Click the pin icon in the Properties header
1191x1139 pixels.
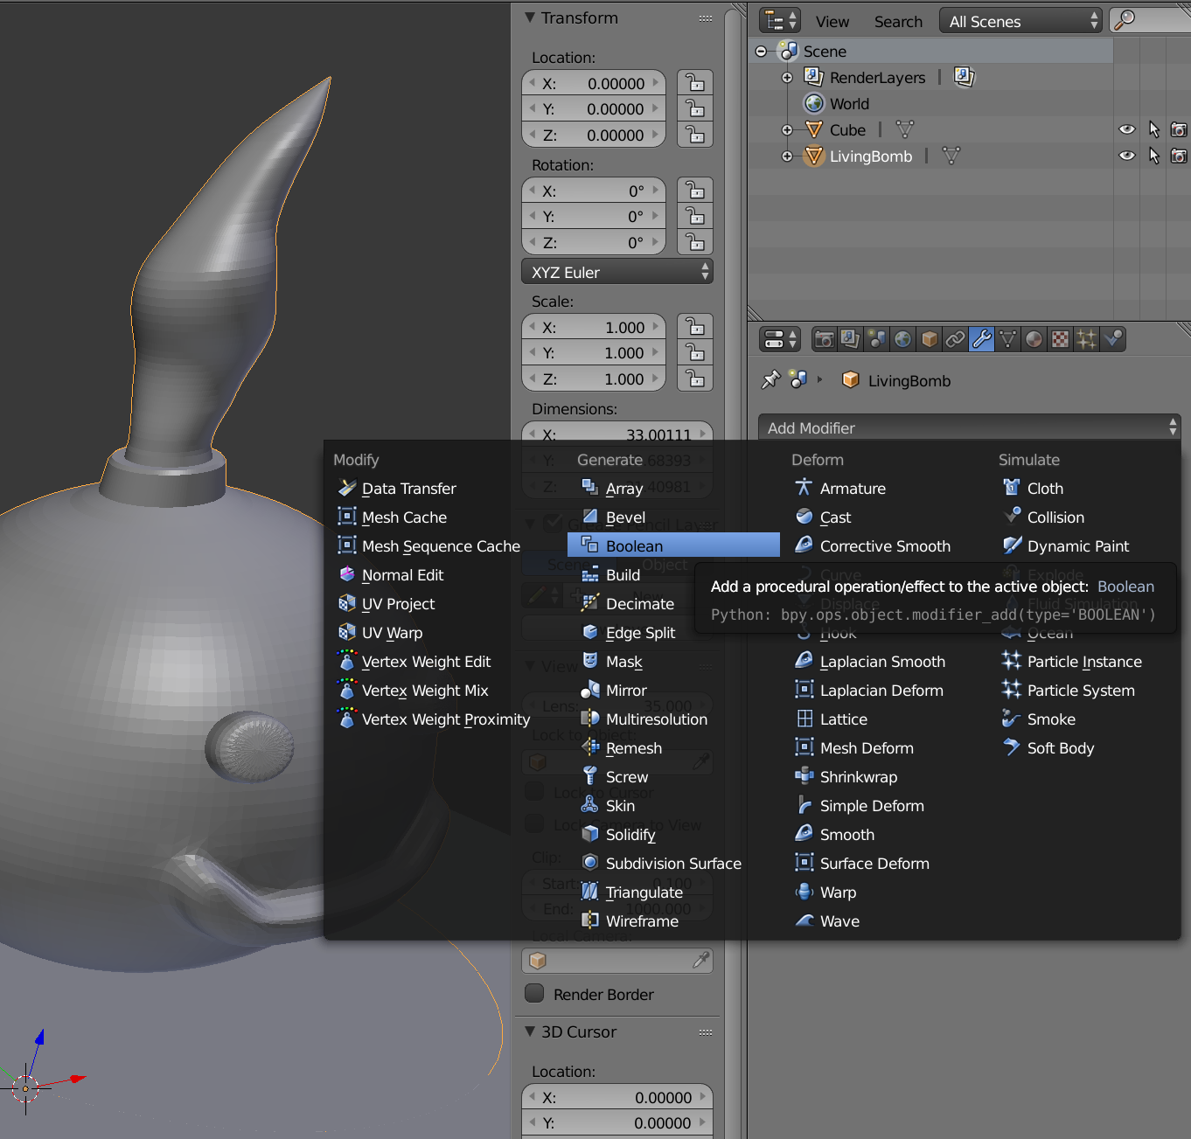[x=770, y=380]
